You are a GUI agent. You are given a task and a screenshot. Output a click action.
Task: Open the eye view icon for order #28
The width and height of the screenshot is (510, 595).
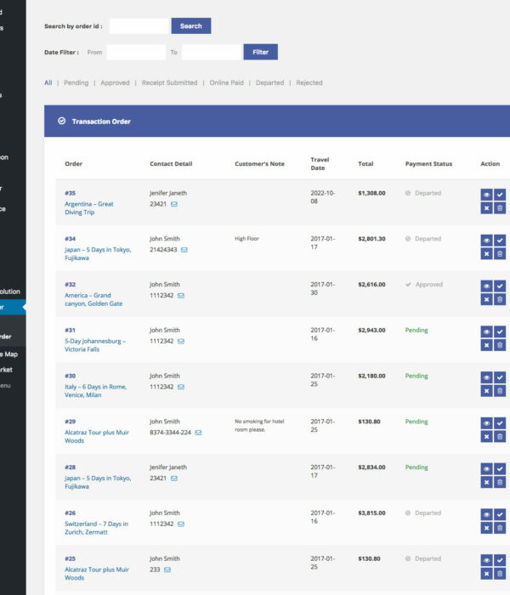coord(486,469)
